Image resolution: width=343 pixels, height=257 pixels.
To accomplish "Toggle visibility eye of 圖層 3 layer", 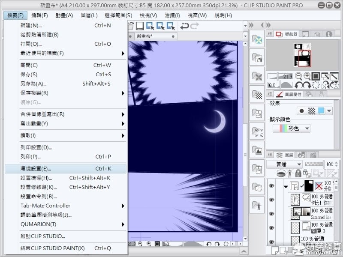I will [x=271, y=228].
